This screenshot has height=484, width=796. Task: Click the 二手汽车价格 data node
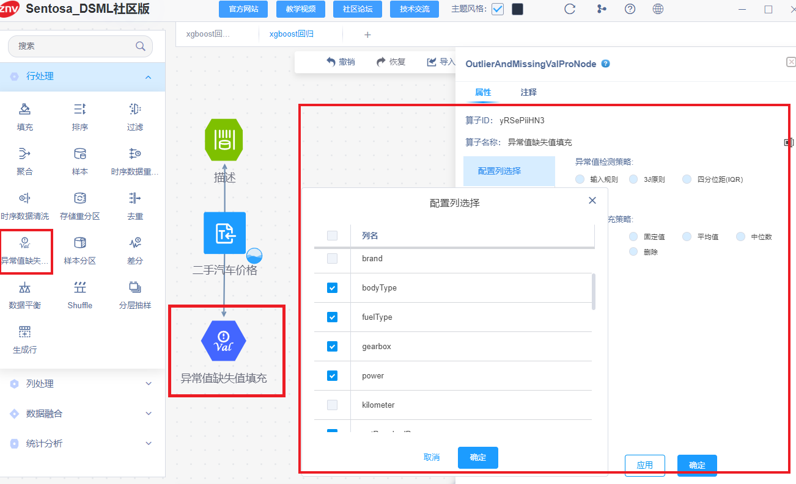point(225,233)
